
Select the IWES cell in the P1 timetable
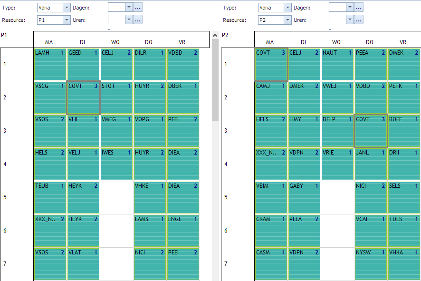116,165
